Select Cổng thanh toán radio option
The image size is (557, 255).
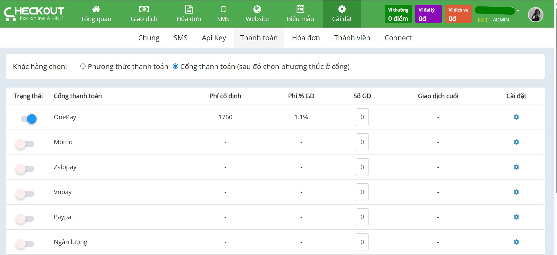176,66
